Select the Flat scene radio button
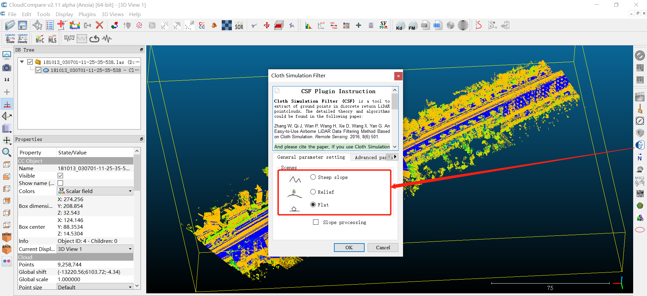 click(x=313, y=205)
